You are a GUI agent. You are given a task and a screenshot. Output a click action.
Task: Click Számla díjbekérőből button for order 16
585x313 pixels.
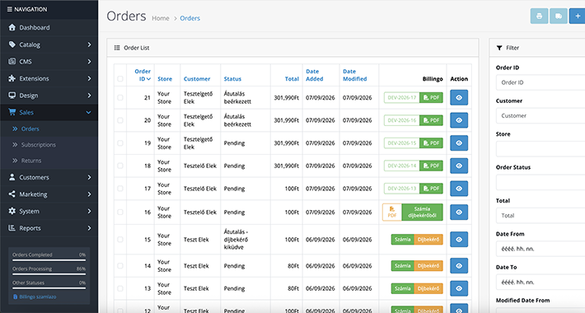pyautogui.click(x=423, y=213)
